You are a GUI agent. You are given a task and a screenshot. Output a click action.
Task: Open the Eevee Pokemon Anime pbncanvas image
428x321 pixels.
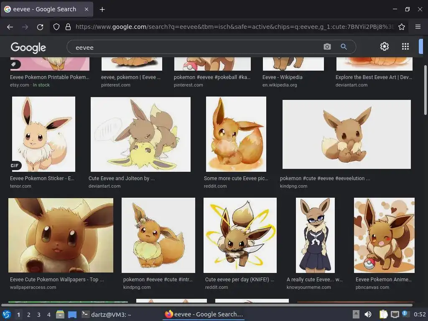point(385,235)
